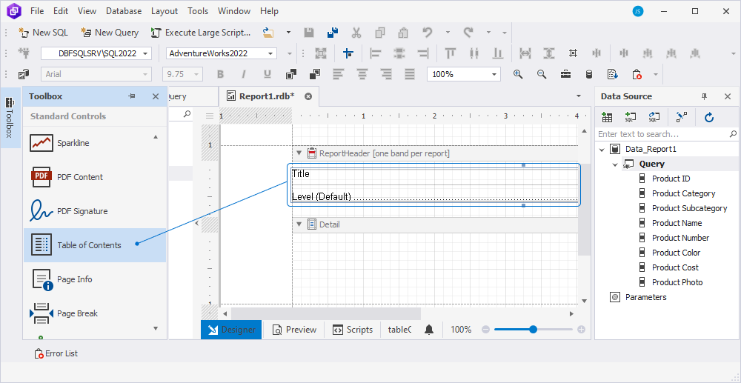Select the Product Photo field
Image resolution: width=741 pixels, height=383 pixels.
click(x=677, y=282)
